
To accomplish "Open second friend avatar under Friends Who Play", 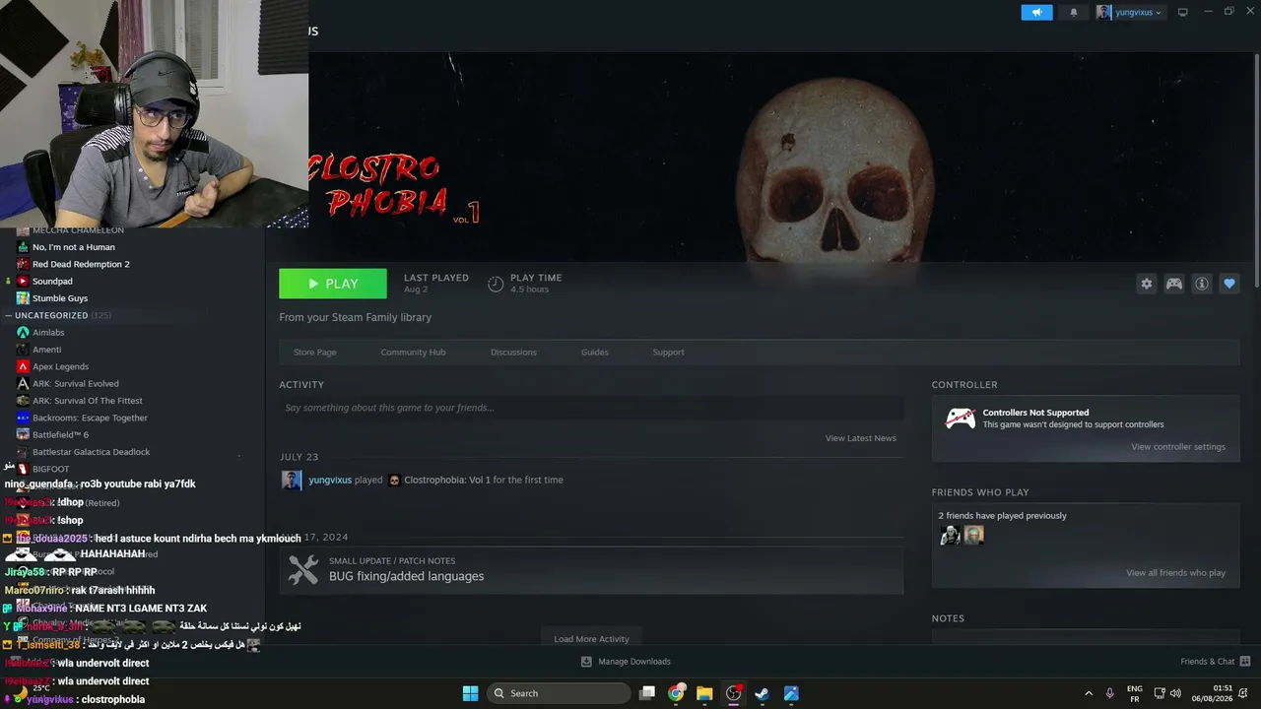I will [973, 535].
